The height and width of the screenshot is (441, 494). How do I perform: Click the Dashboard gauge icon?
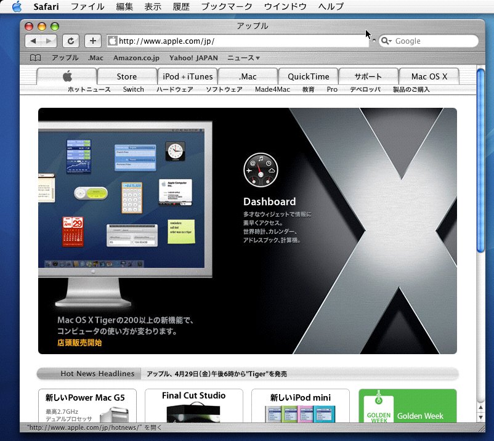261,171
